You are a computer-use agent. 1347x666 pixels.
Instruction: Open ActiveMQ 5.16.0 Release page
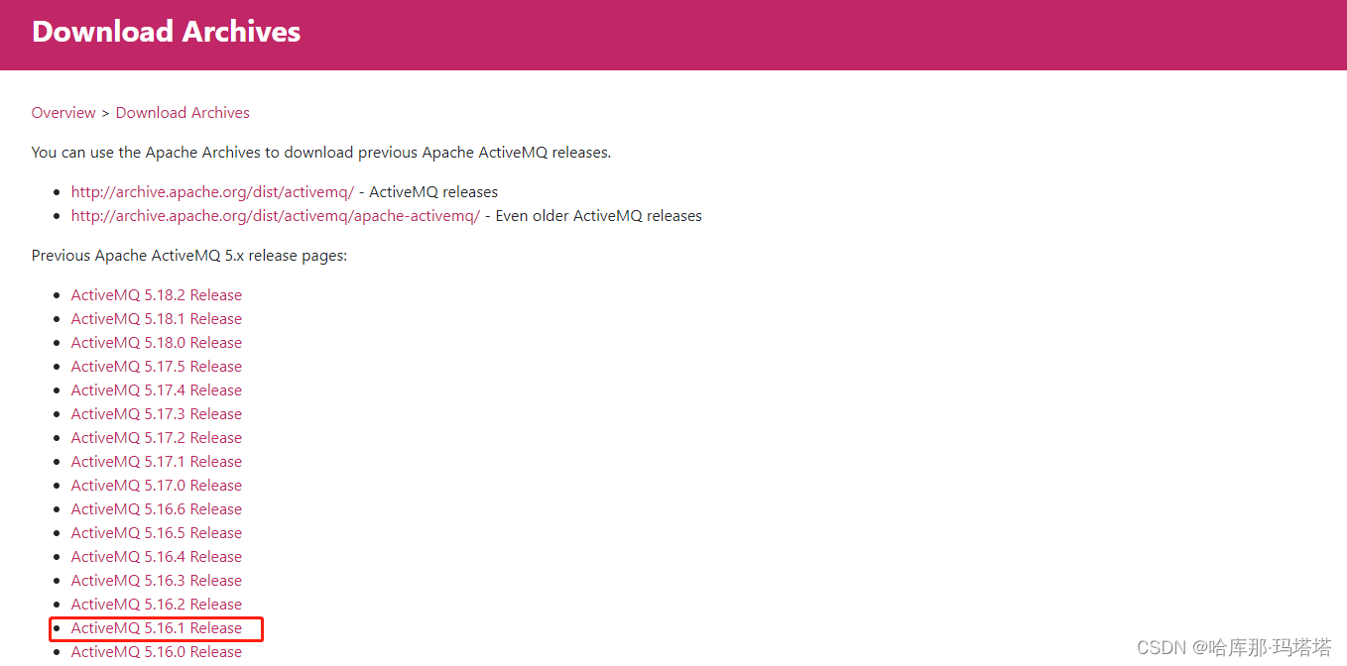coord(157,652)
